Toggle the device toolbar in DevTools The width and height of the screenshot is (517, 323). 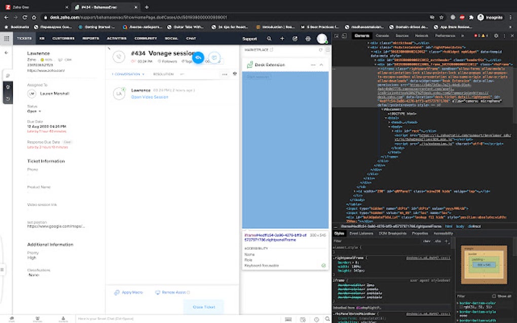pyautogui.click(x=344, y=36)
